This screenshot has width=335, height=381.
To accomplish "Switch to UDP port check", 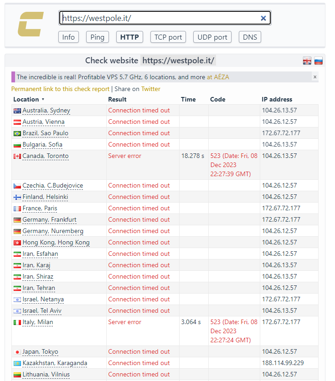I will point(212,37).
